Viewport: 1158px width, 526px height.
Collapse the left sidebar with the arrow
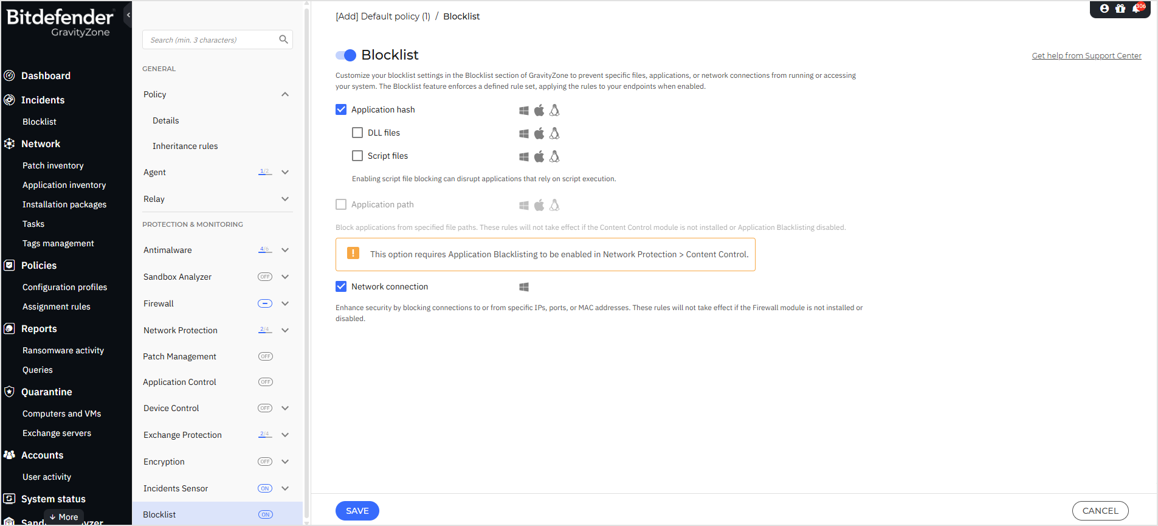(128, 15)
